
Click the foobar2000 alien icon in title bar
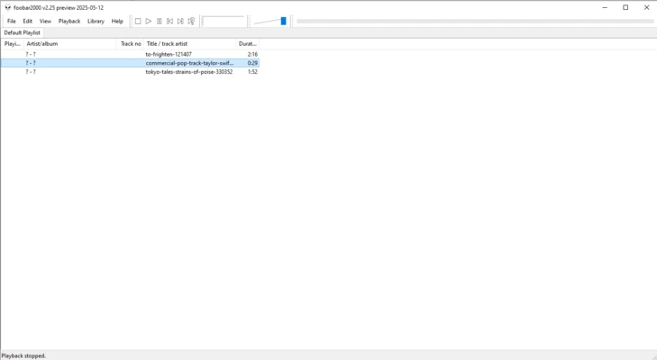coord(7,7)
